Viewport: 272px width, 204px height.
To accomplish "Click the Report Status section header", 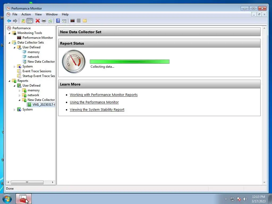I will tap(159, 43).
